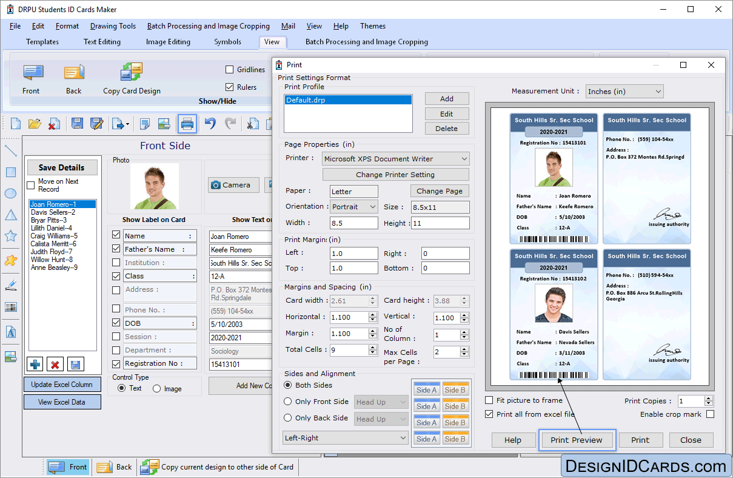Select Default.drp print profile
Viewport: 733px width, 478px height.
[x=349, y=100]
